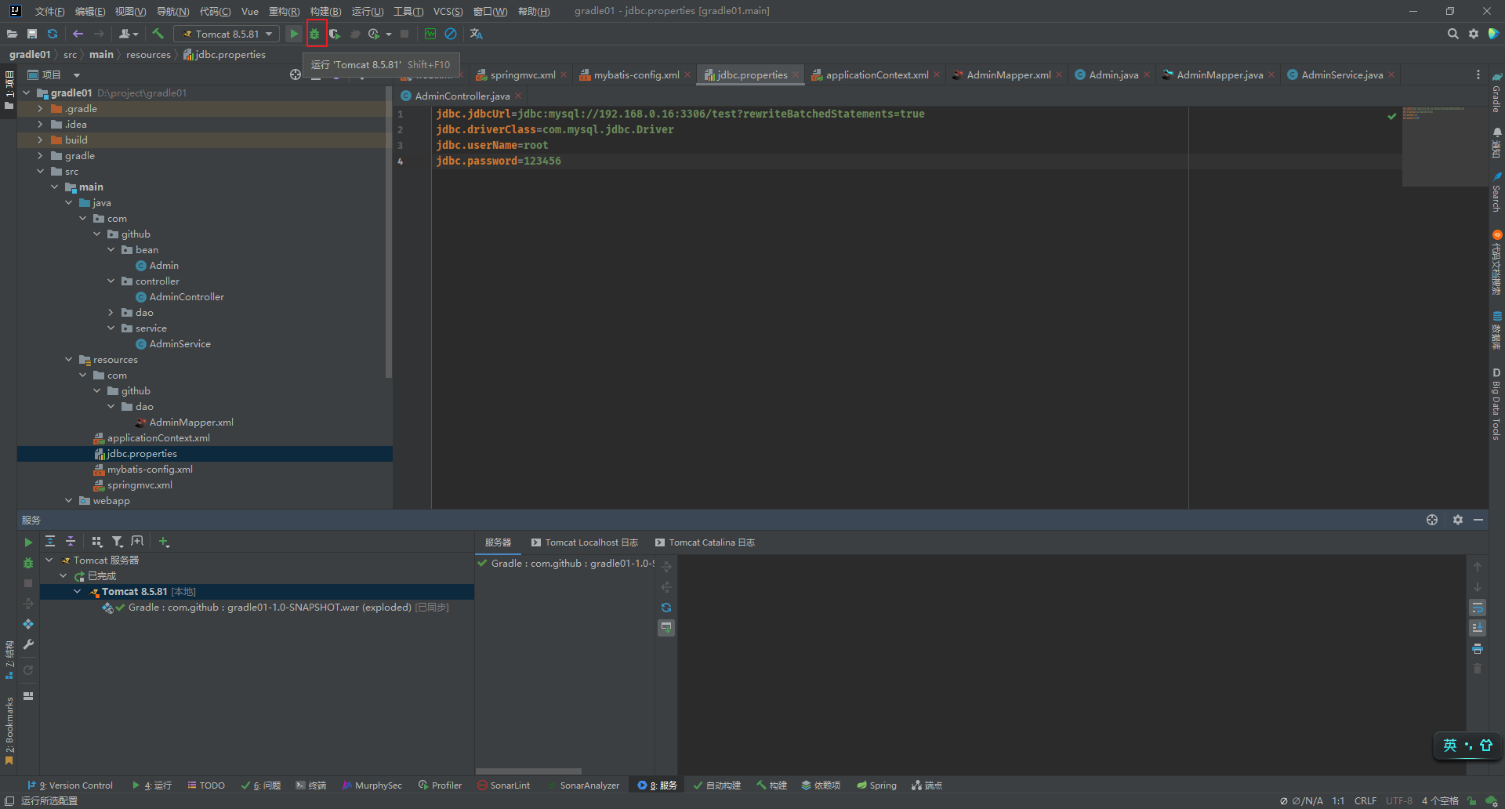
Task: Toggle group-by icon in Services toolbar
Action: pyautogui.click(x=97, y=541)
